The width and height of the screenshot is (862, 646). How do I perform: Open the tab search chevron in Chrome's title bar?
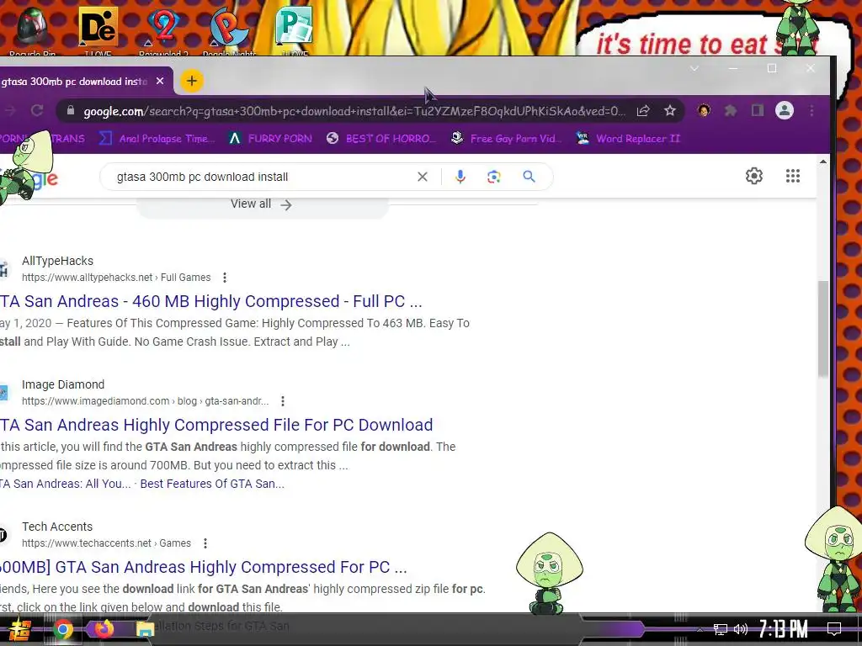click(x=694, y=68)
